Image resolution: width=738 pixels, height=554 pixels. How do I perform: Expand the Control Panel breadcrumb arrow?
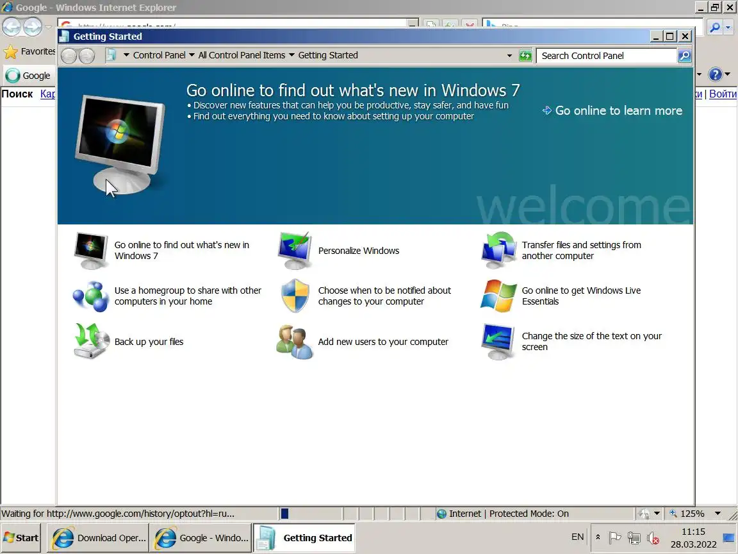tap(192, 55)
